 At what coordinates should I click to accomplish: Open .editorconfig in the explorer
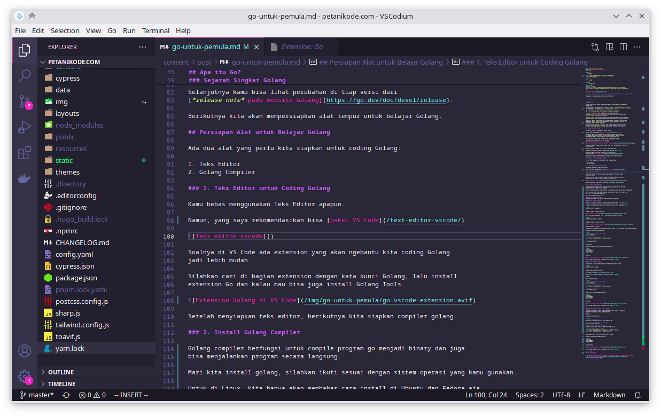point(96,195)
